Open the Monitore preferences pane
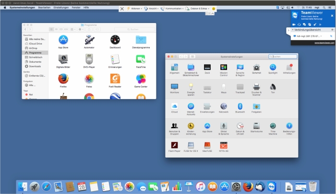336x194 pixels. pos(174,89)
